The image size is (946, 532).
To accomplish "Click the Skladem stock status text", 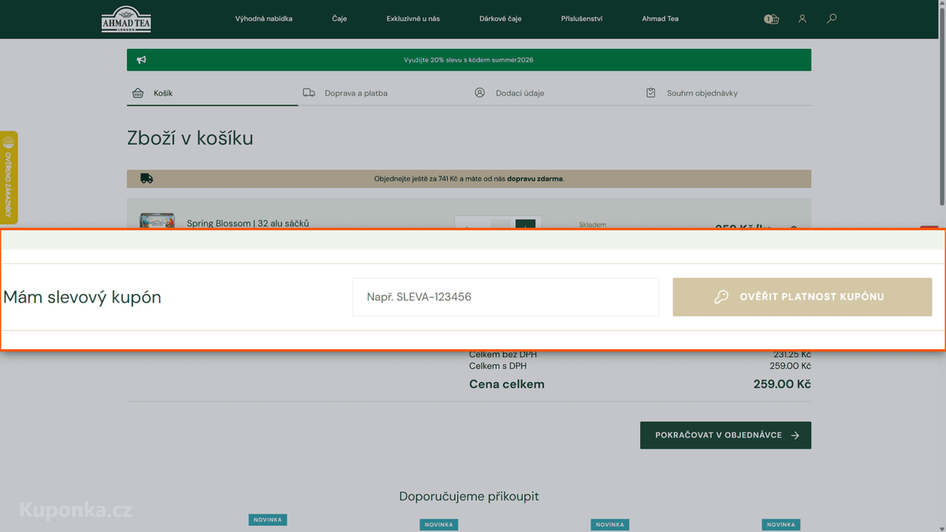I will coord(593,225).
